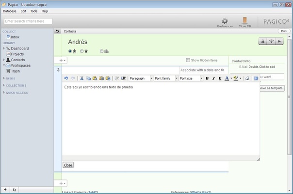
Task: Collapse the Workspaces tree node
Action: coord(4,65)
